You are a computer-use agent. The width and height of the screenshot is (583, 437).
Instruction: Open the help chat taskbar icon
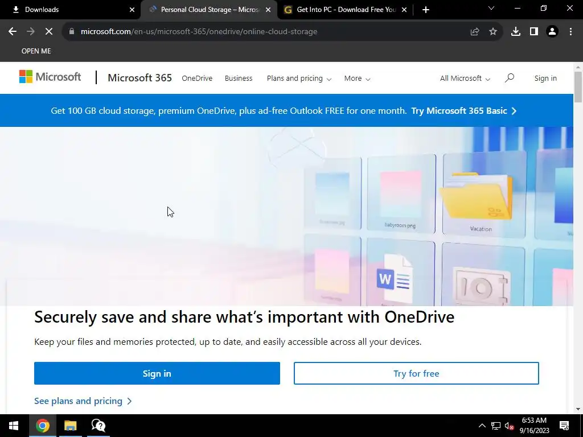pyautogui.click(x=98, y=426)
